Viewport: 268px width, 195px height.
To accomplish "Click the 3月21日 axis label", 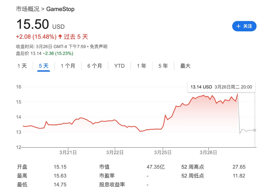I will click(x=68, y=152).
